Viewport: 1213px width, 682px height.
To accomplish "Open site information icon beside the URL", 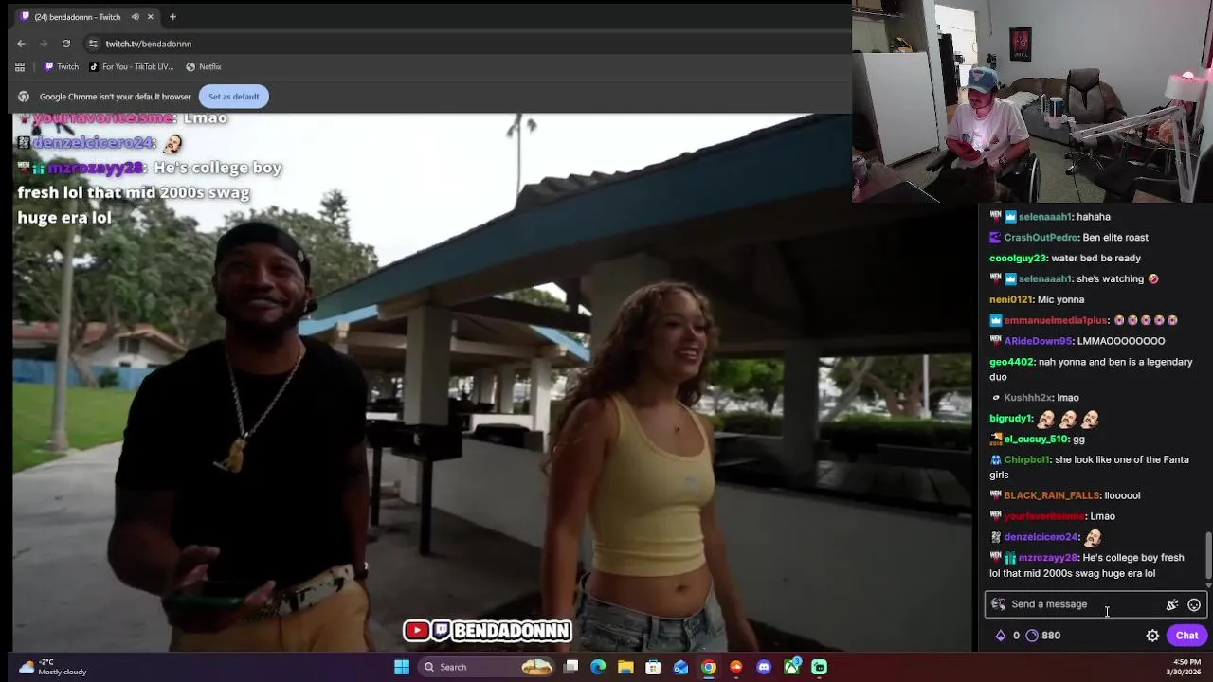I will (x=93, y=44).
